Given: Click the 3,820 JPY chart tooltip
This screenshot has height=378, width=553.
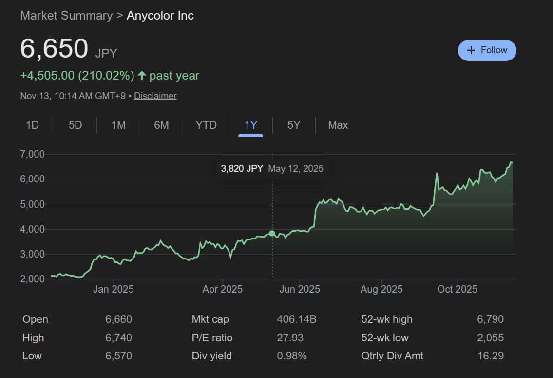Looking at the screenshot, I should click(272, 169).
